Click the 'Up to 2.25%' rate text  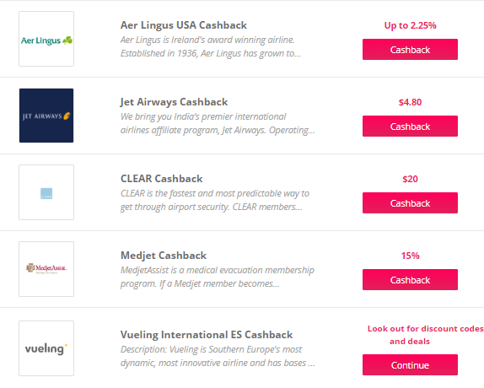pos(410,25)
